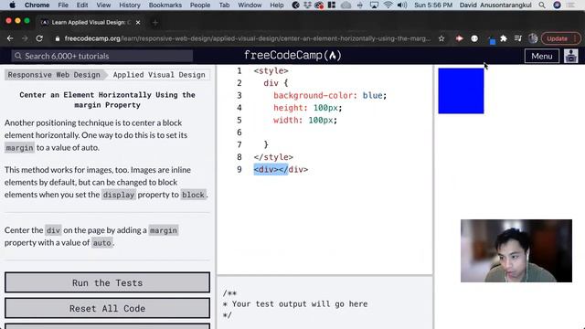Click the date and time in menu bar

pyautogui.click(x=433, y=5)
